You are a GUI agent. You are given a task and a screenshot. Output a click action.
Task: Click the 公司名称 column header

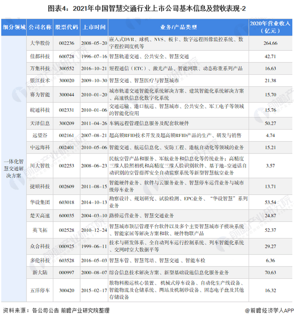point(40,27)
